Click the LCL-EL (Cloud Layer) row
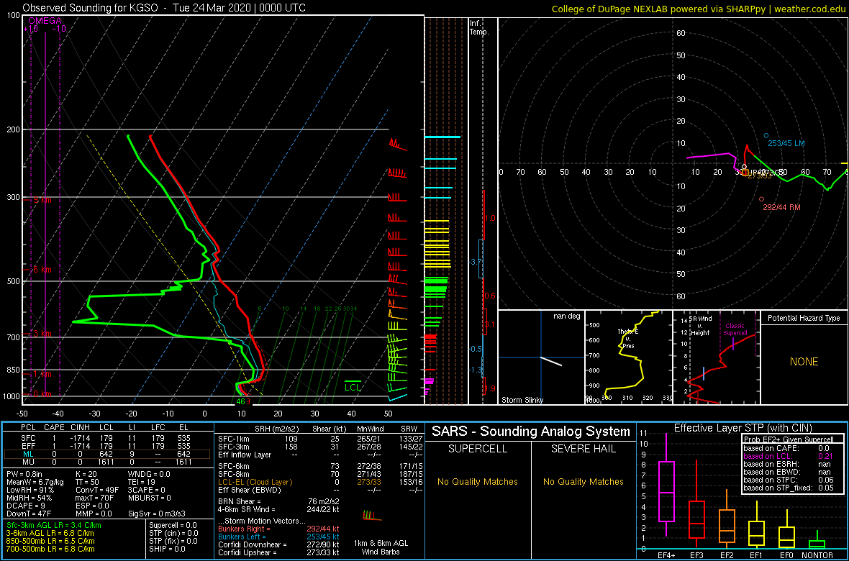 pyautogui.click(x=319, y=482)
